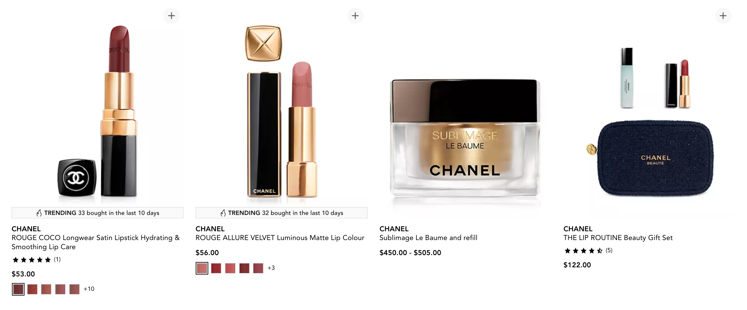This screenshot has height=310, width=747.
Task: Show +3 more ROUGE ALLURE VELVET shades
Action: (x=271, y=268)
